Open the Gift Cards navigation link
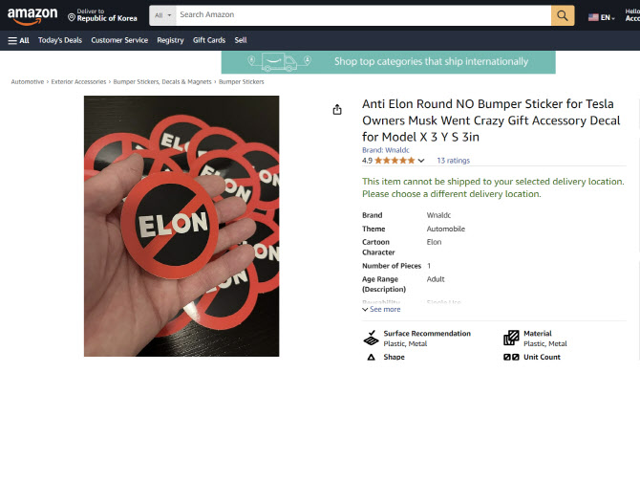The width and height of the screenshot is (640, 482). 209,40
